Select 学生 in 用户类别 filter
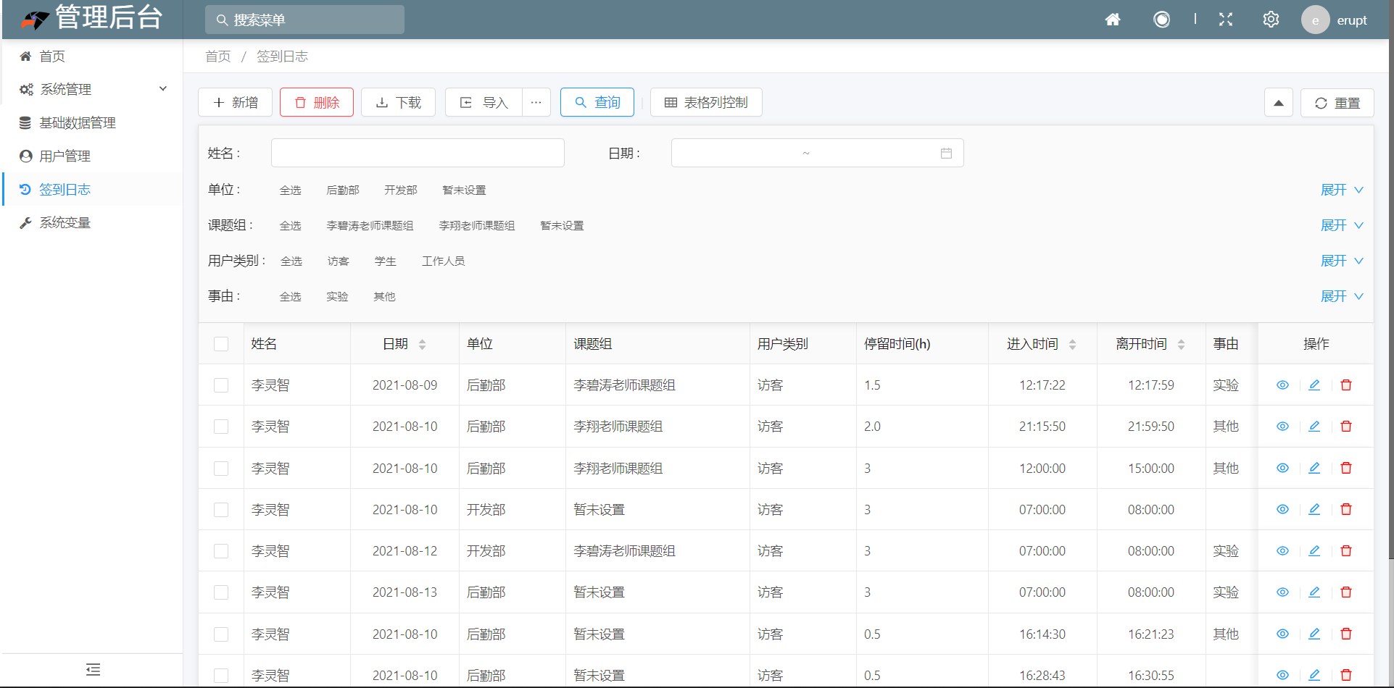Image resolution: width=1394 pixels, height=688 pixels. (386, 261)
